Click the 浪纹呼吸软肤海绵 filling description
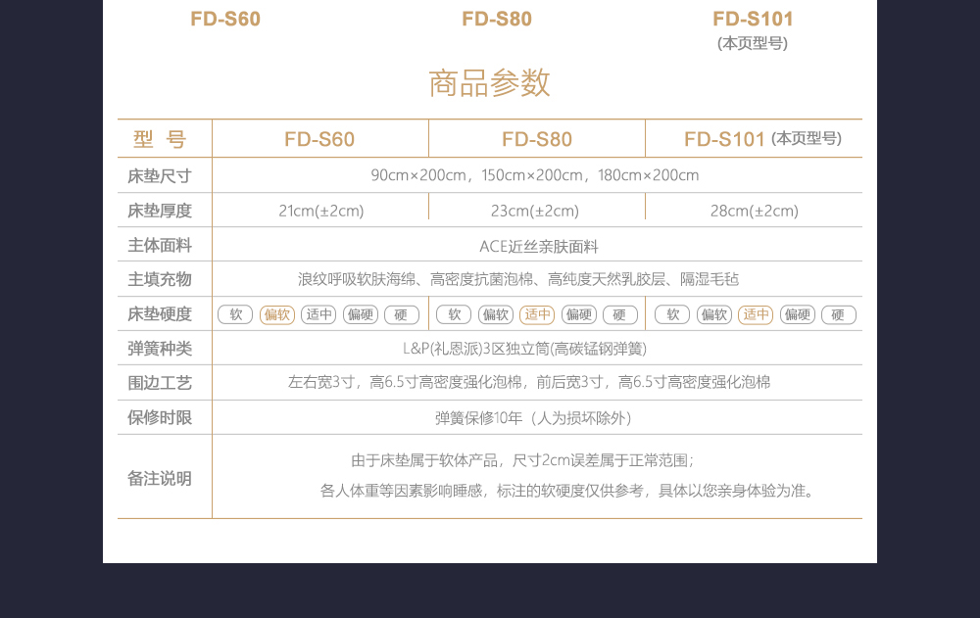This screenshot has height=618, width=980. coord(518,279)
